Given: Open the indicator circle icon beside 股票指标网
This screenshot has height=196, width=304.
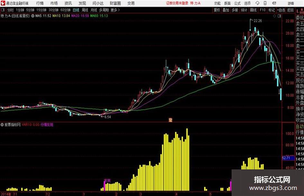Looking at the screenshot, I should tap(2, 125).
